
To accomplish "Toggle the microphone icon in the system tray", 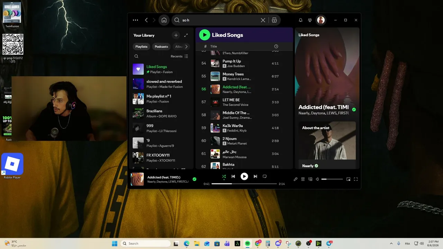I will click(399, 243).
